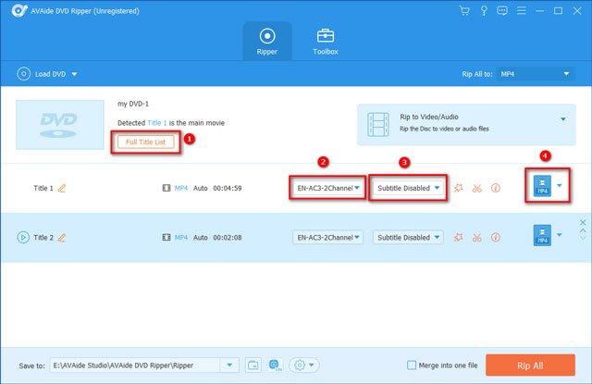Click Title 2 cut scissors icon
Viewport: 592px width, 384px height.
click(x=477, y=238)
